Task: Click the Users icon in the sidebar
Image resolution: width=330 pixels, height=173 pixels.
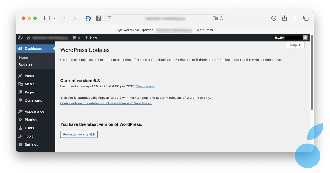Action: [x=20, y=128]
